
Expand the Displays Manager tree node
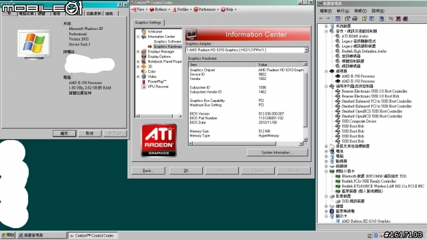coord(138,51)
